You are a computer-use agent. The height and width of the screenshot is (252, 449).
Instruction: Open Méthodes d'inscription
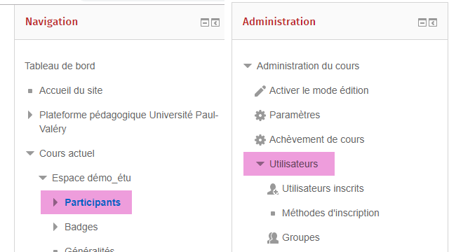[x=330, y=213]
